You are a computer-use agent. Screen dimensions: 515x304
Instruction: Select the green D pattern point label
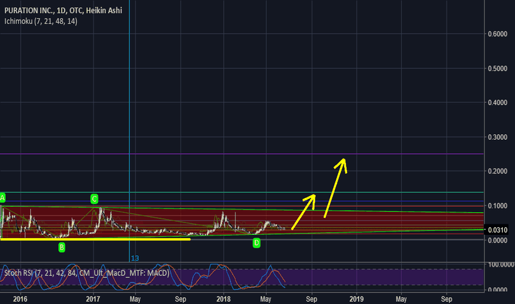point(256,243)
